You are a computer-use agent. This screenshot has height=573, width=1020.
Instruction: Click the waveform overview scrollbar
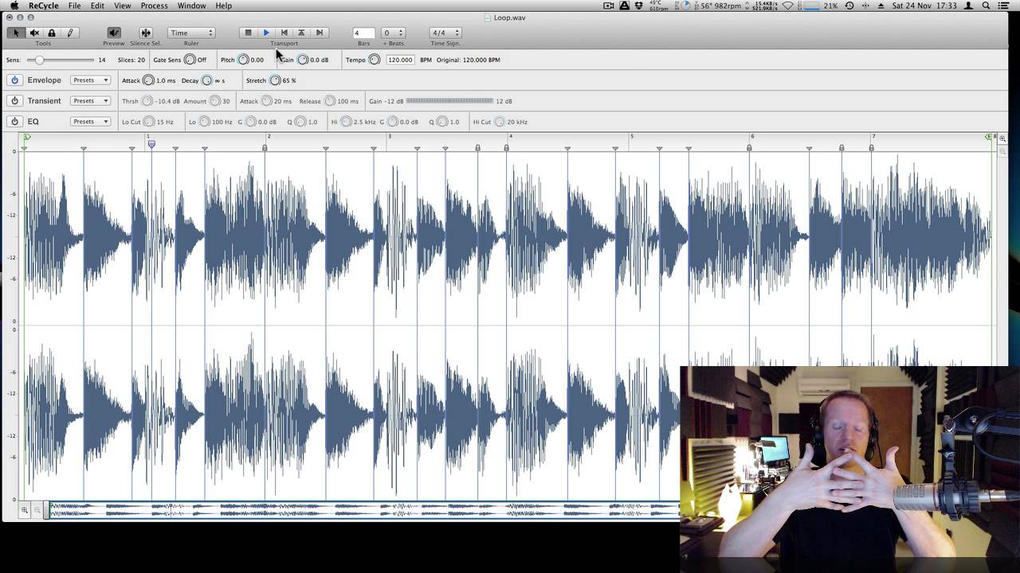(x=364, y=509)
